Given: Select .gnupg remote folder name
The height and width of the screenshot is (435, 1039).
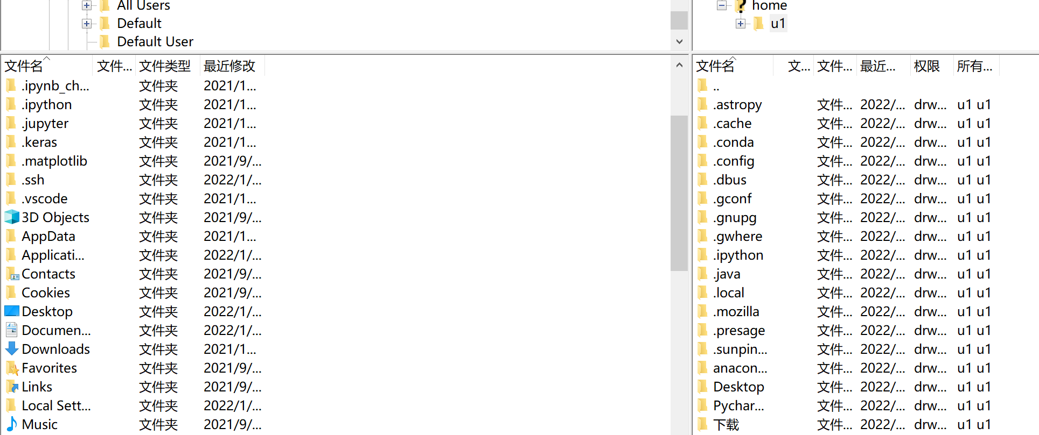Looking at the screenshot, I should 735,218.
